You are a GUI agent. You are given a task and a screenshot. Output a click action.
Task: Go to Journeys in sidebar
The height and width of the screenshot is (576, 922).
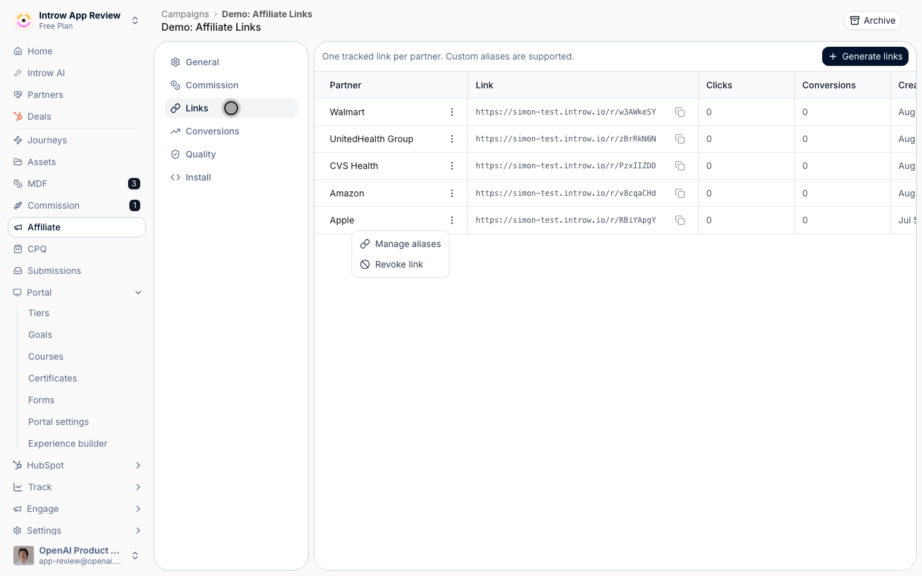coord(77,140)
